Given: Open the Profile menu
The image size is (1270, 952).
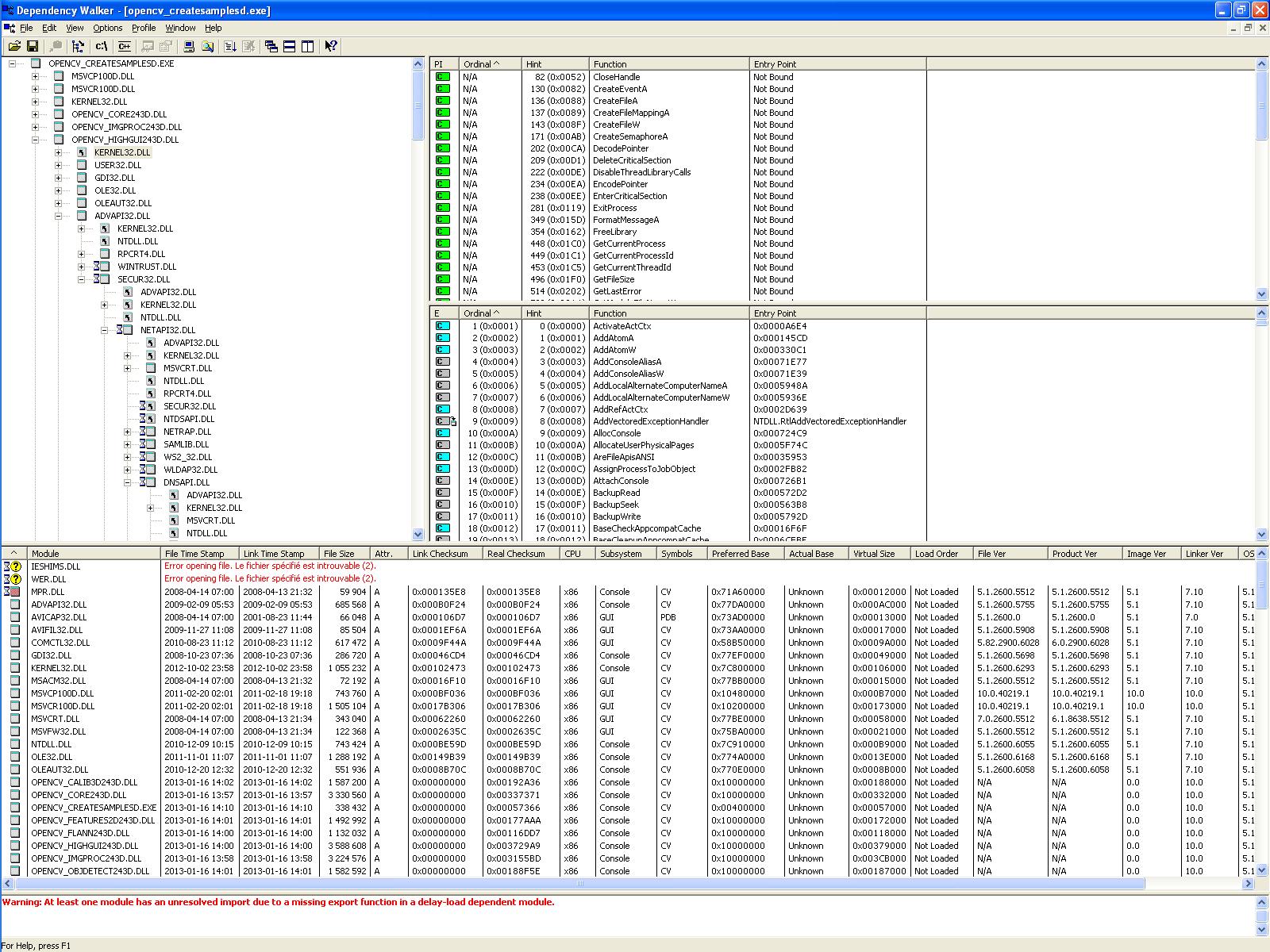Looking at the screenshot, I should tap(144, 28).
